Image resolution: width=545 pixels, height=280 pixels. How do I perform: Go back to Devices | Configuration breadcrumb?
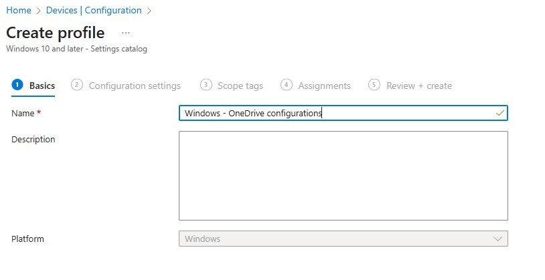(94, 10)
